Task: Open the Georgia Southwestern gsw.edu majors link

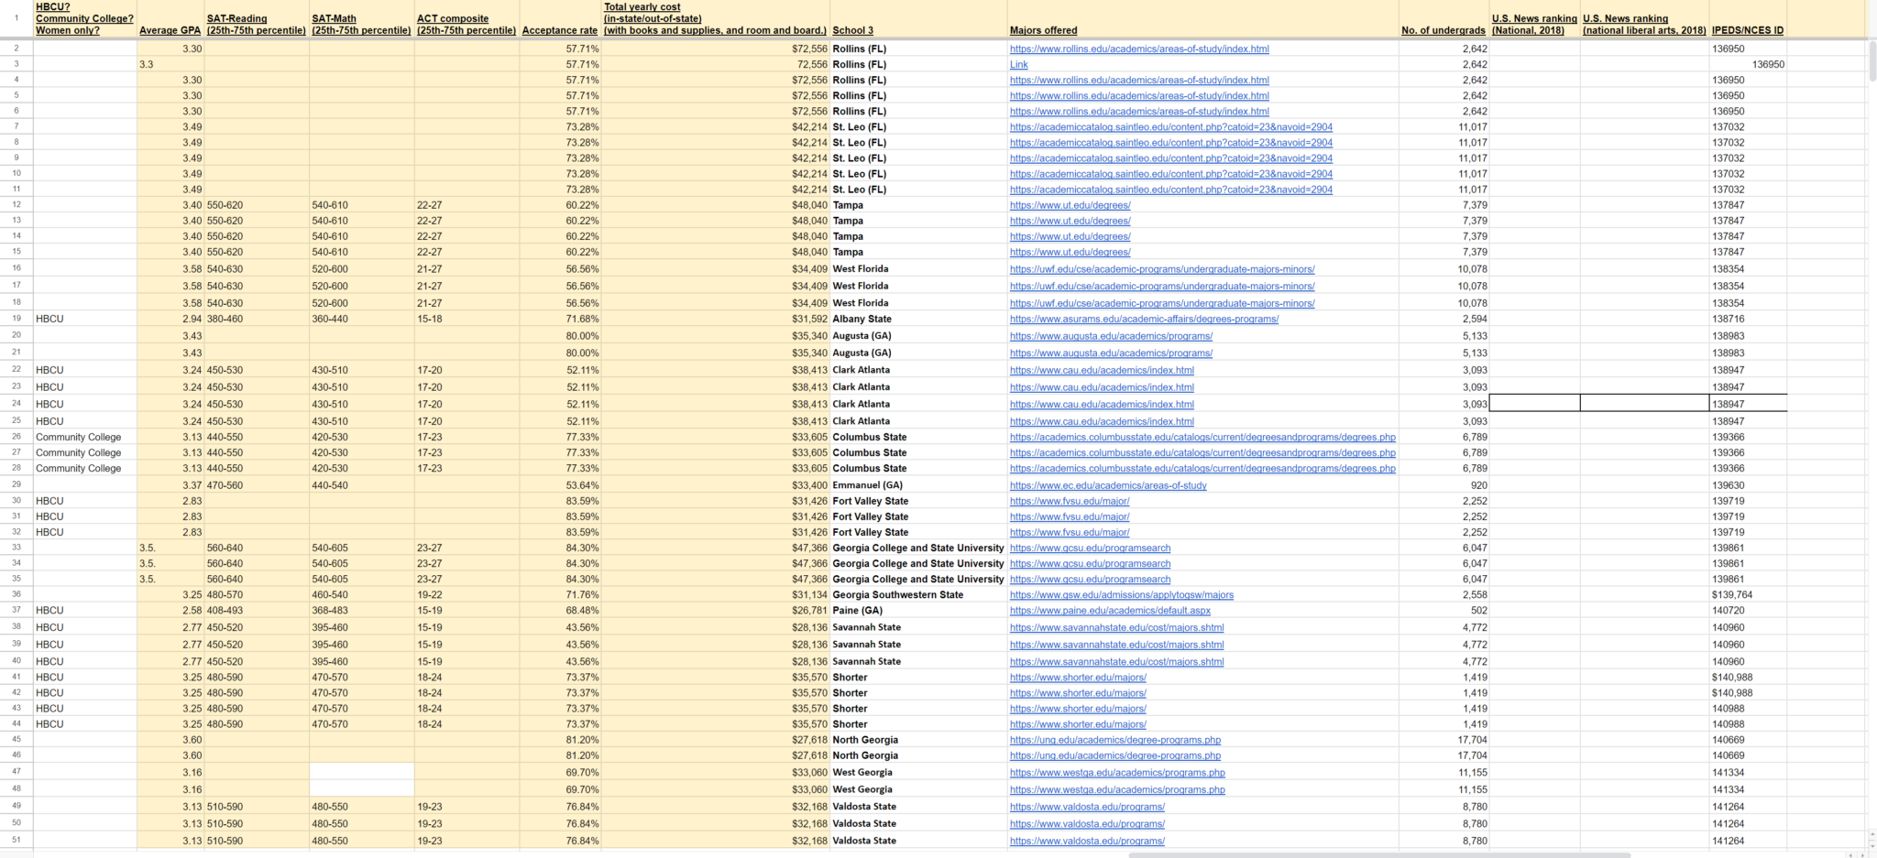Action: 1122,595
